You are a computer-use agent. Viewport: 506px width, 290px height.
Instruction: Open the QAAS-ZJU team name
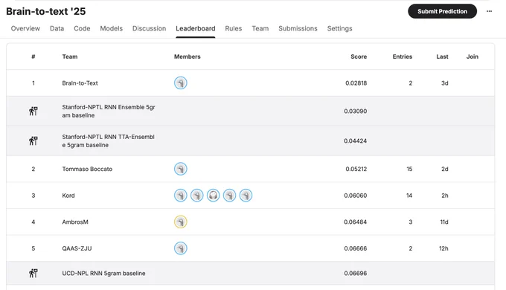coord(77,248)
